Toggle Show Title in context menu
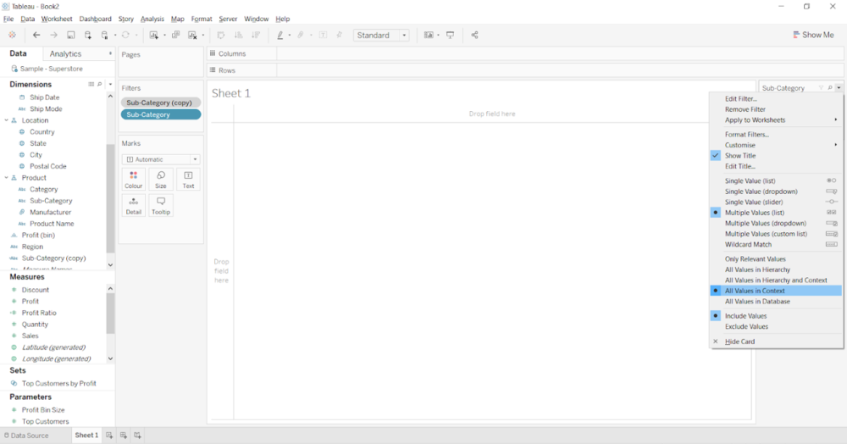The width and height of the screenshot is (847, 444). click(740, 156)
